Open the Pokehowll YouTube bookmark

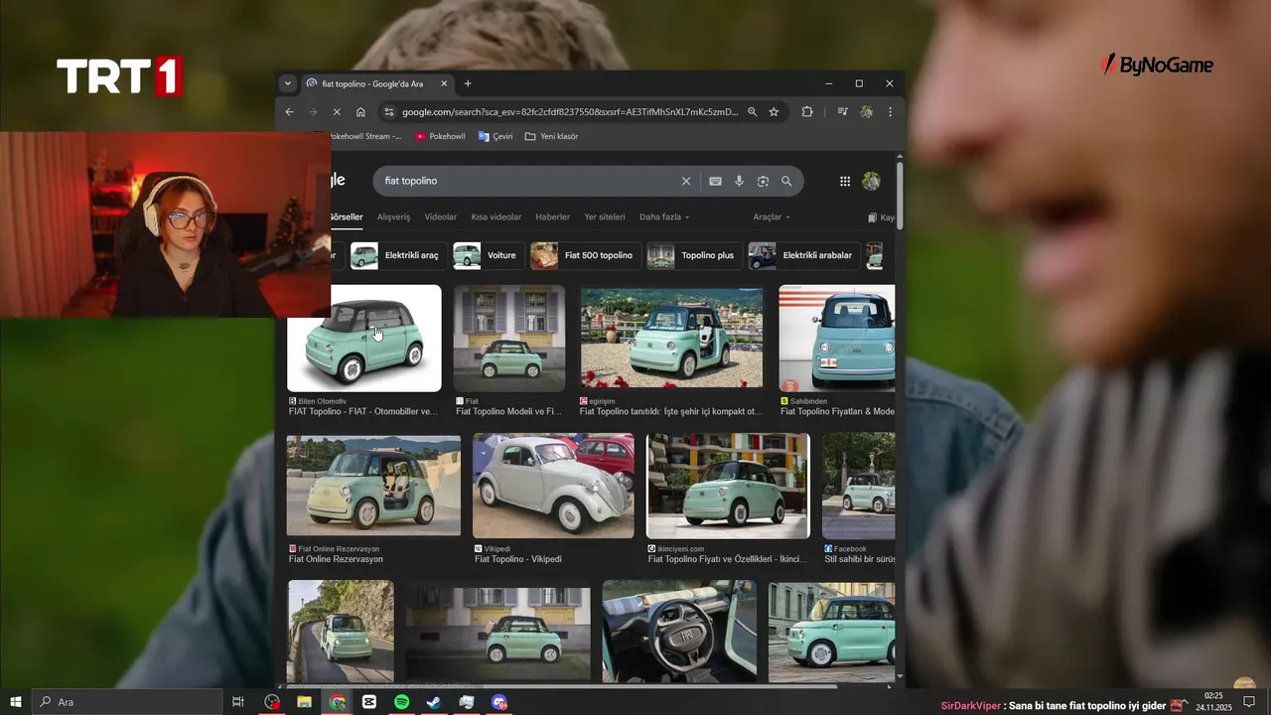click(x=440, y=136)
